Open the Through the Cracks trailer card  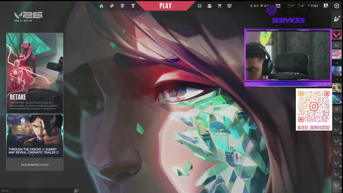point(35,136)
